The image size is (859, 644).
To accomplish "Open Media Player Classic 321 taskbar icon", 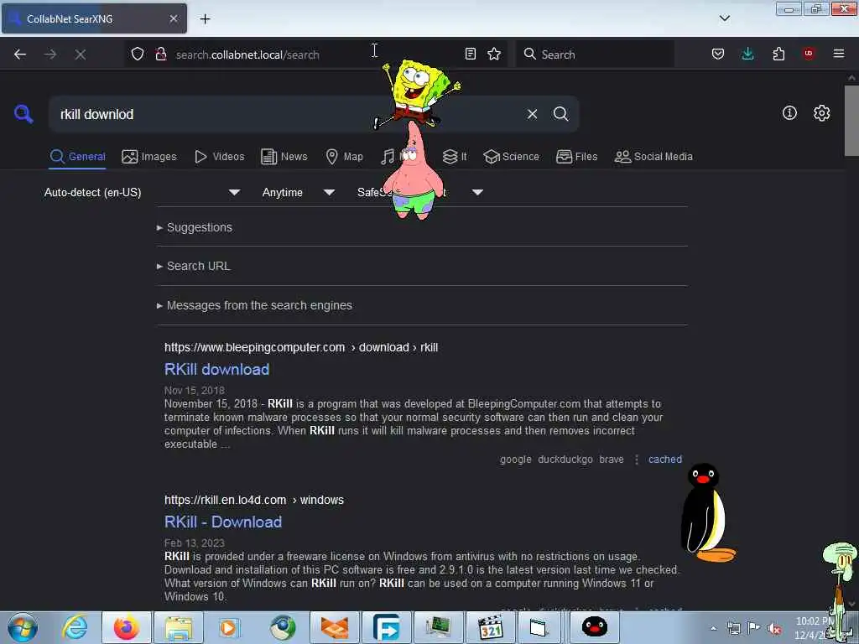I will (x=490, y=627).
